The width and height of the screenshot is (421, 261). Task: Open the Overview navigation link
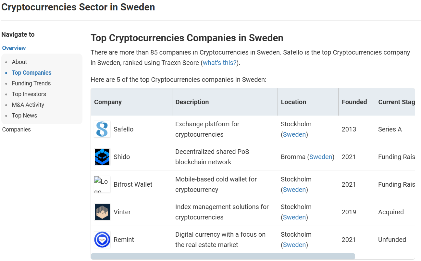[x=14, y=48]
